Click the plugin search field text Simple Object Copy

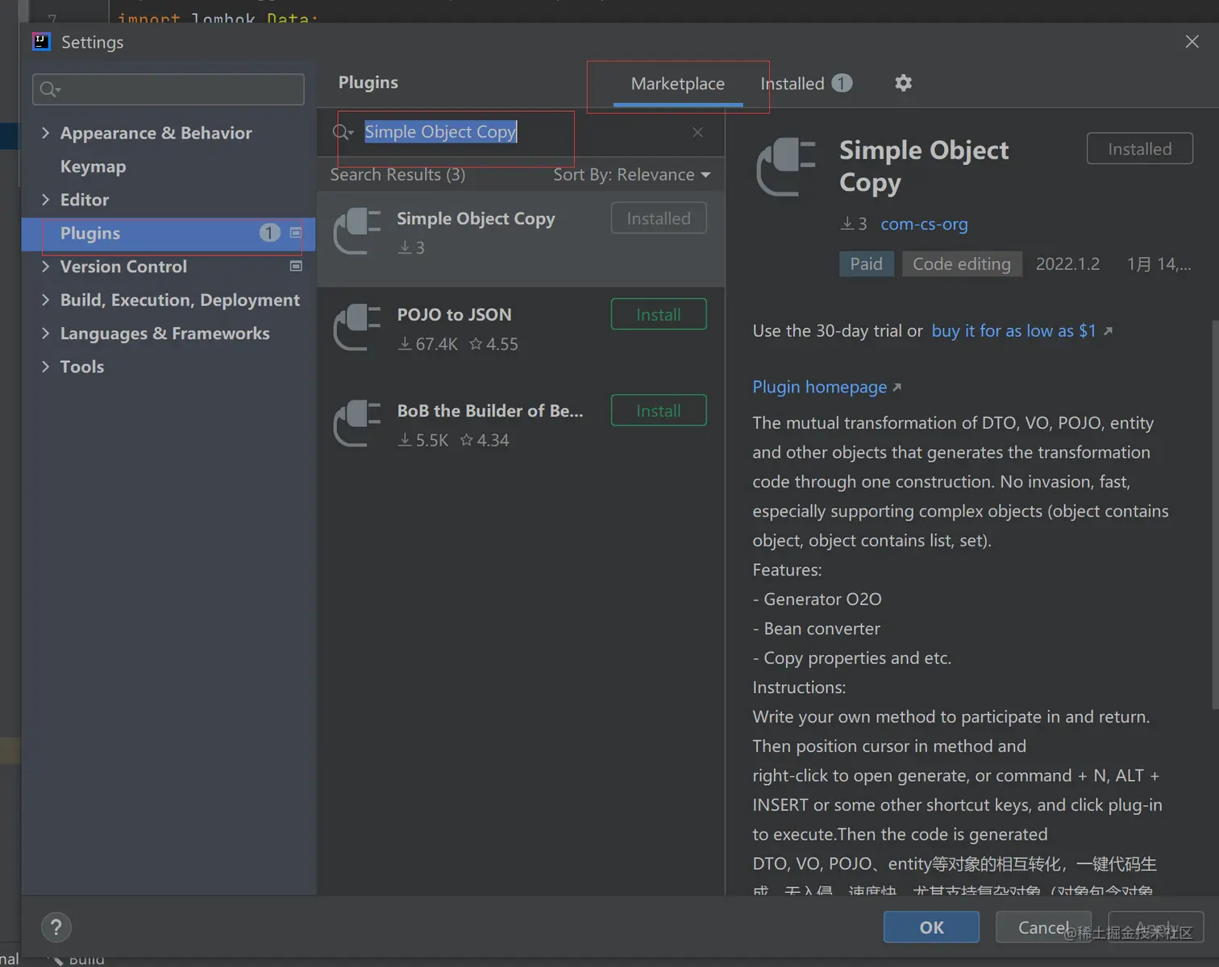[440, 132]
